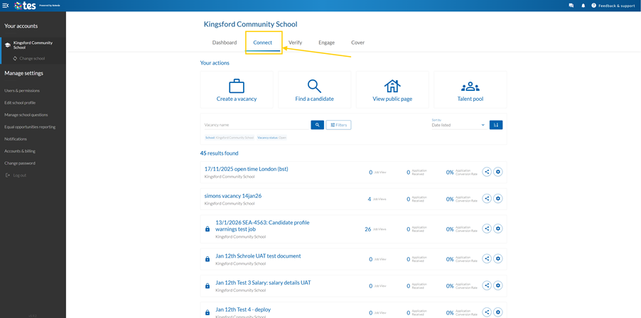Open Jan 12th Schrole UAT test document

point(258,256)
